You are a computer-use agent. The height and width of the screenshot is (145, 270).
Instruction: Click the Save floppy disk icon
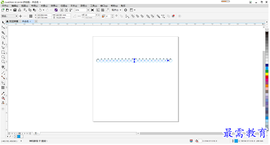coord(15,10)
